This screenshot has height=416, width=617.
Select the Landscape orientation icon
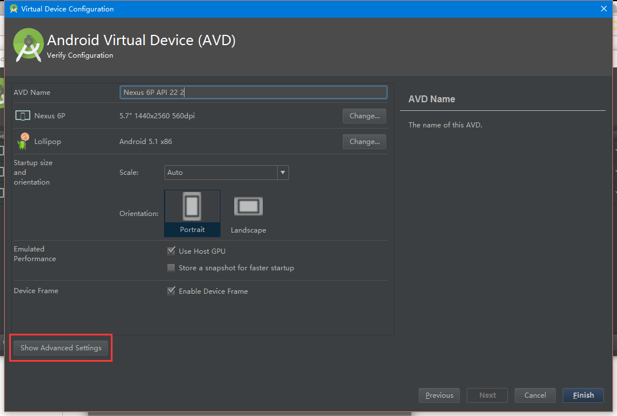[x=249, y=206]
